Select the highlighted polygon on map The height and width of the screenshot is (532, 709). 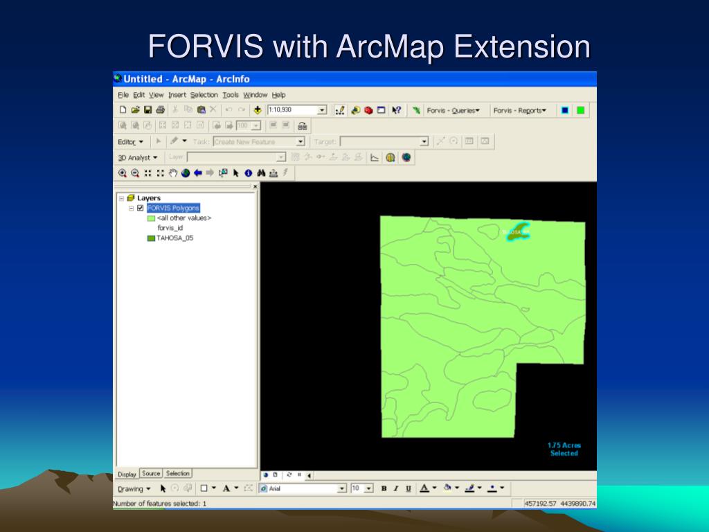518,232
